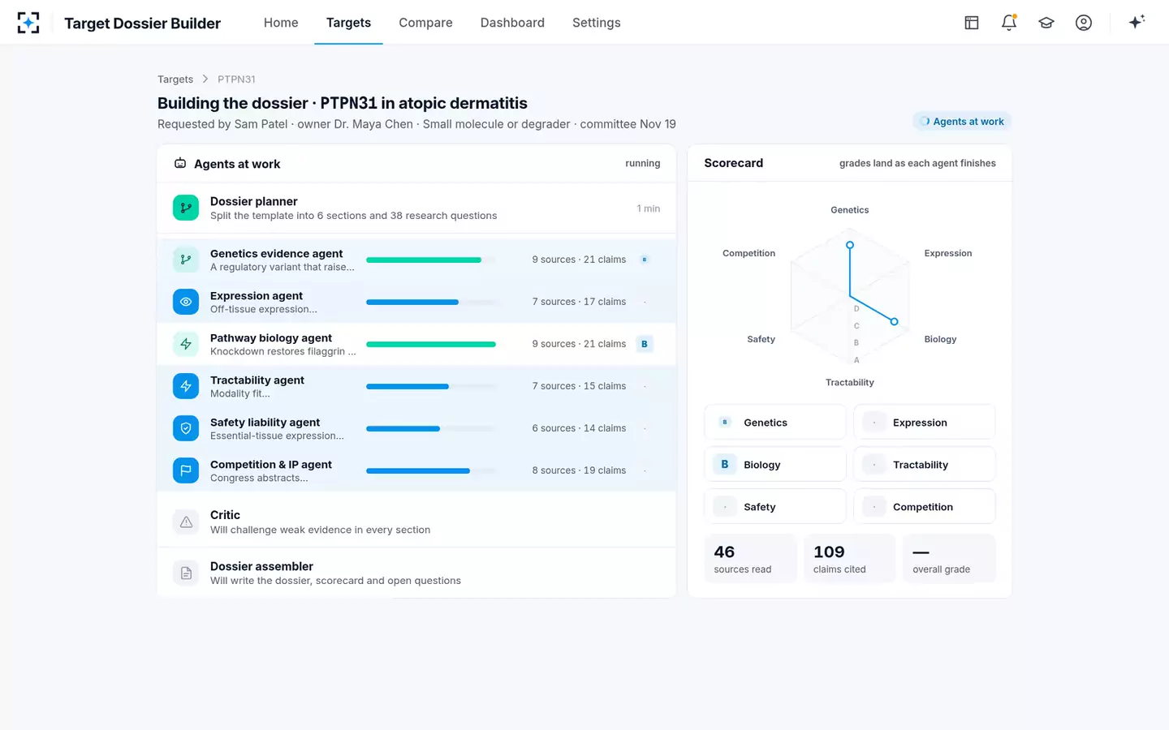Screen dimensions: 1169x730
Task: Click the Pathway biology agent bolt icon
Action: click(186, 344)
